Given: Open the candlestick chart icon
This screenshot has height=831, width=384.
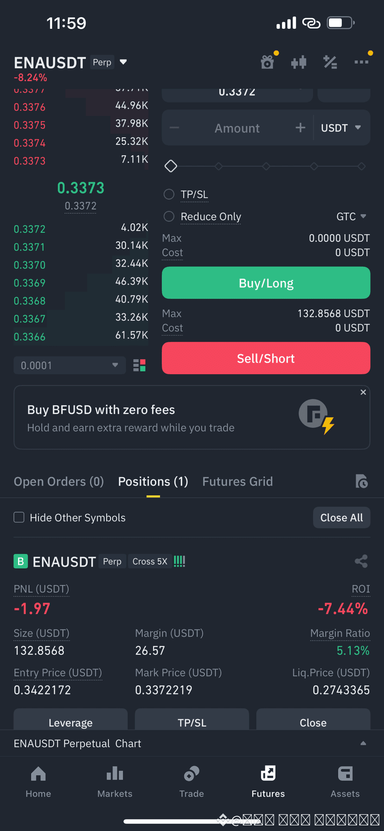Looking at the screenshot, I should coord(299,62).
